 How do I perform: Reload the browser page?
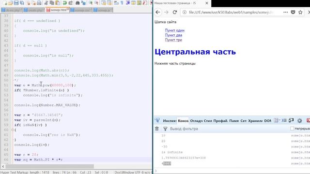click(x=175, y=12)
